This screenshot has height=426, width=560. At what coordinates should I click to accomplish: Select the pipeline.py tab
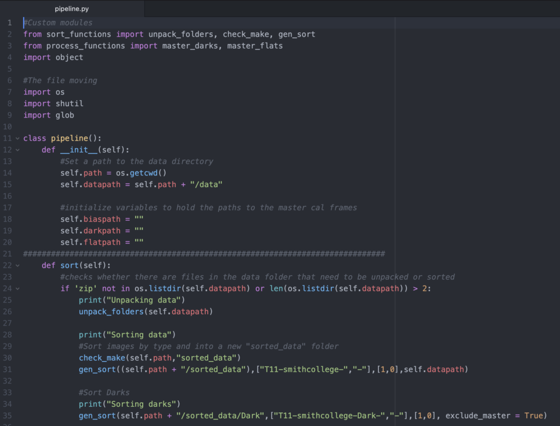click(72, 9)
